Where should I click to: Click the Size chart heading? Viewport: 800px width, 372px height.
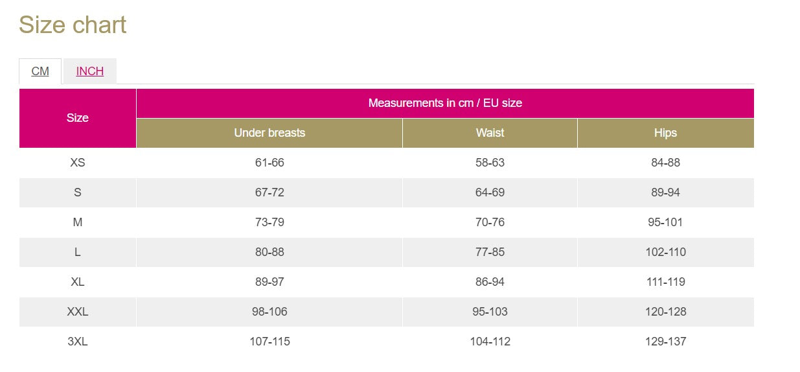pos(73,25)
